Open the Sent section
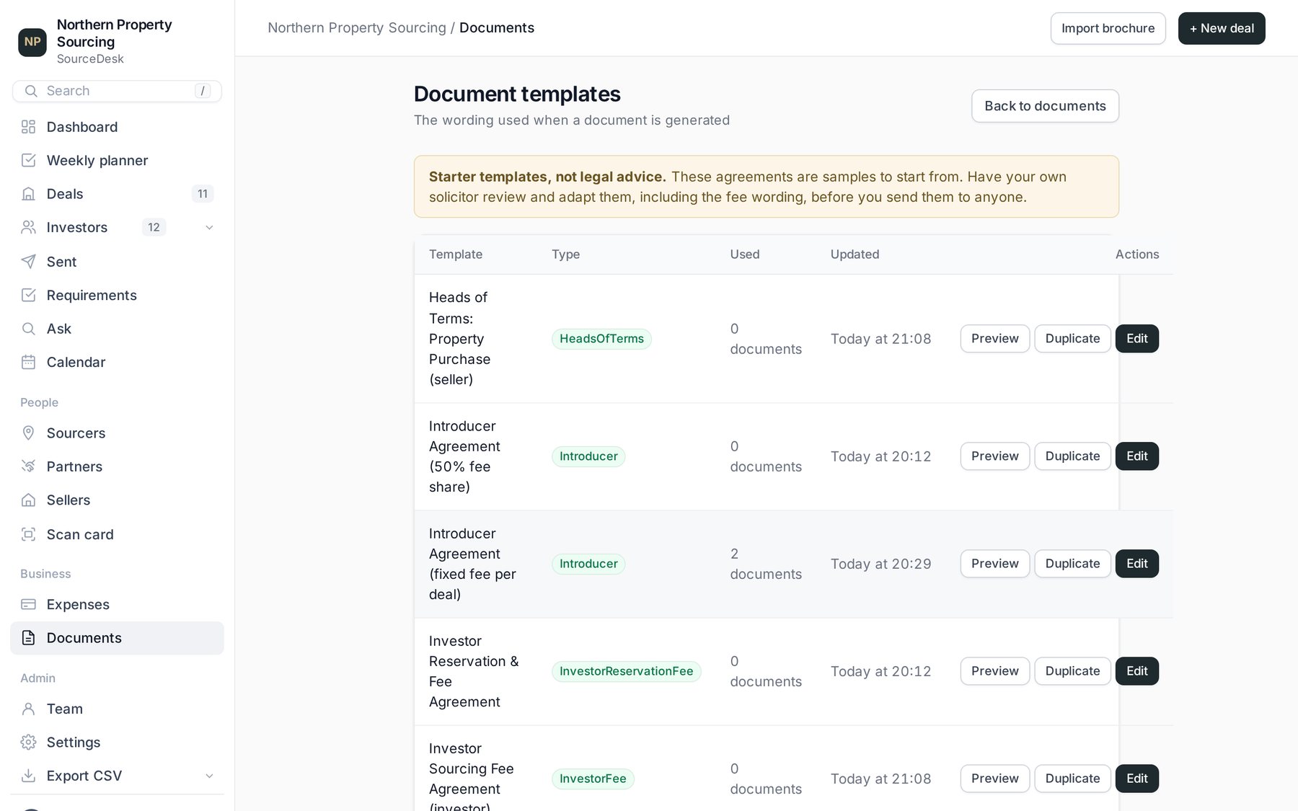Screen dimensions: 1298x811 (x=117, y=262)
